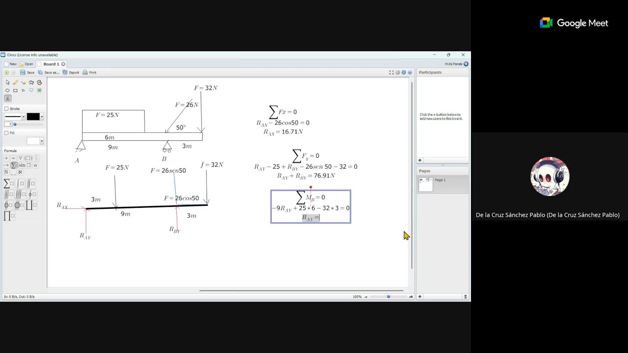Open the Greek alpha symbols group
This screenshot has width=628, height=353.
[35, 165]
